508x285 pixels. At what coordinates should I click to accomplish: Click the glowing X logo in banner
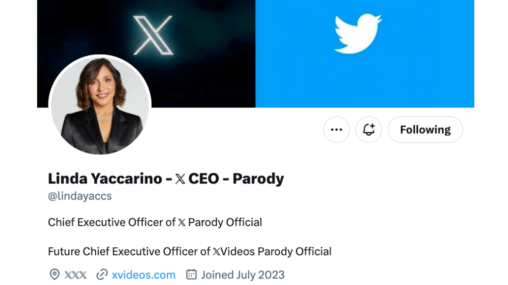click(x=153, y=35)
